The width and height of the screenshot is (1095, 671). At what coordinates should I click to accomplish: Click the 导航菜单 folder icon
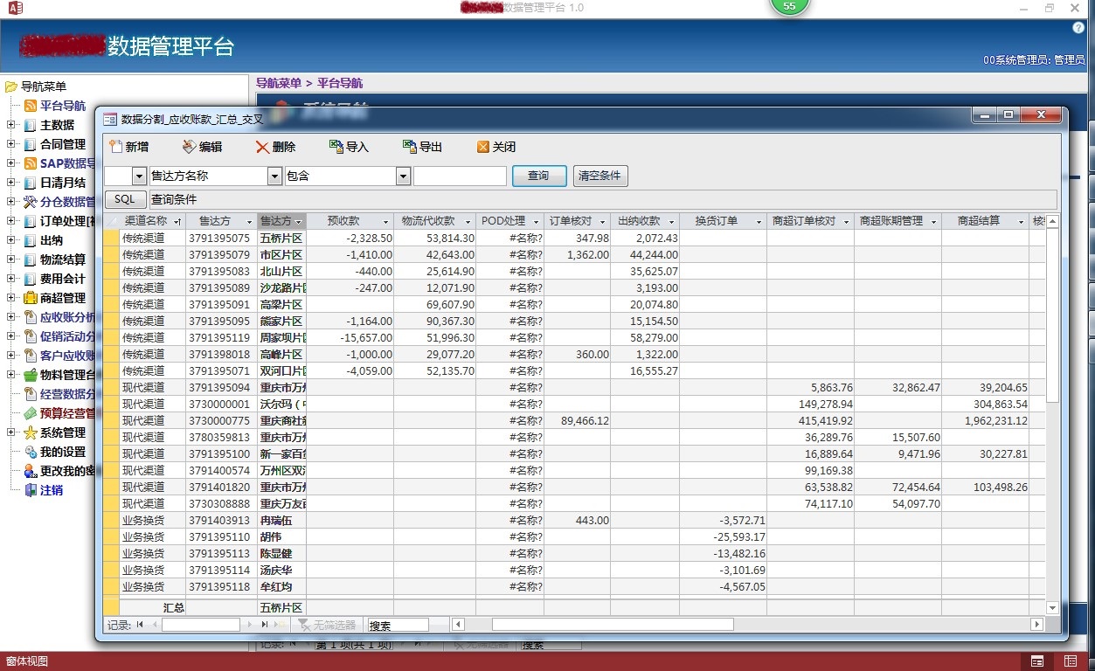tap(11, 86)
